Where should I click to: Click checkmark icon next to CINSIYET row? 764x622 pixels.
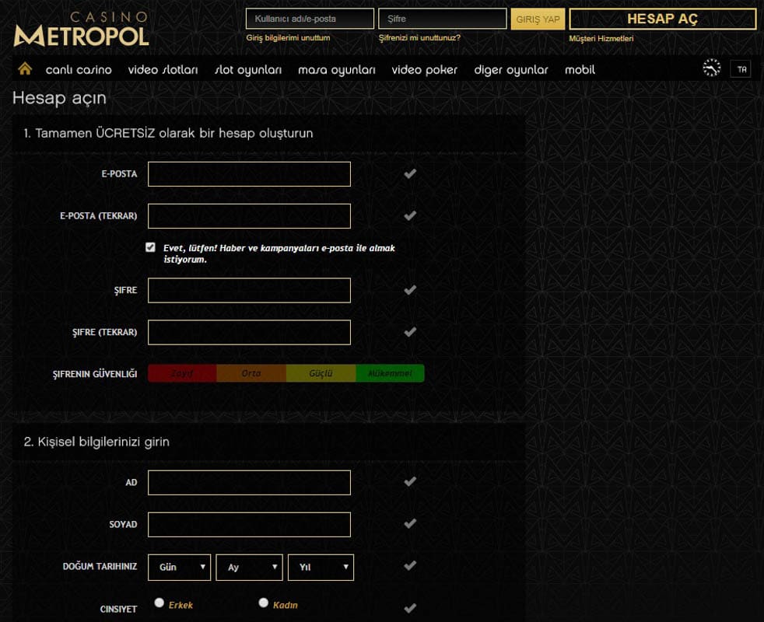tap(410, 608)
